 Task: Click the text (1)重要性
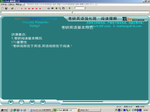pos(19,42)
